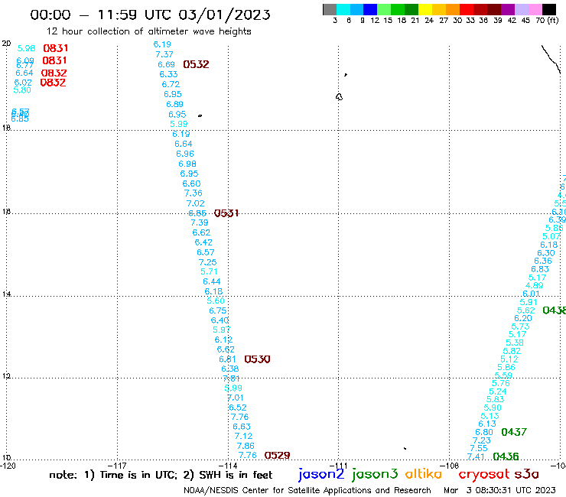Click the wave height value 6.81
This screenshot has width=566, height=497.
[227, 359]
